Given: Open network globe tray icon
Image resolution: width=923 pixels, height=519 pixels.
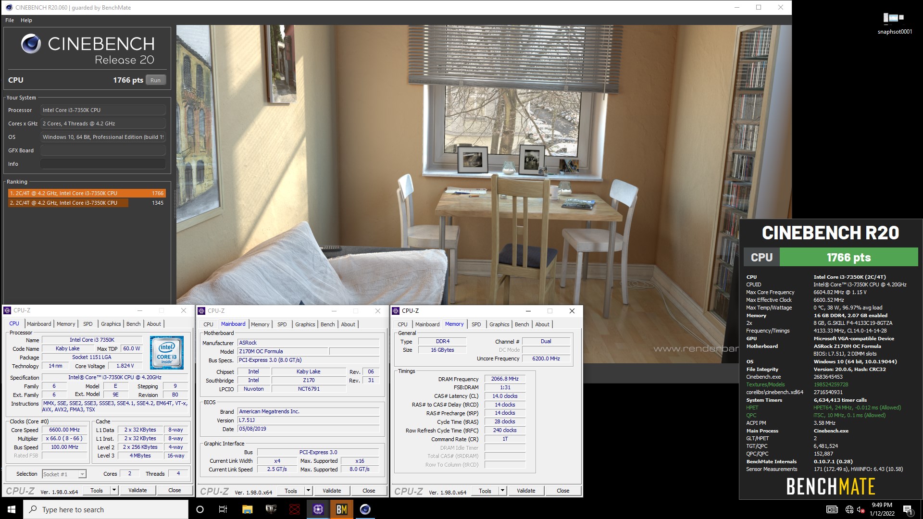Looking at the screenshot, I should pos(849,509).
